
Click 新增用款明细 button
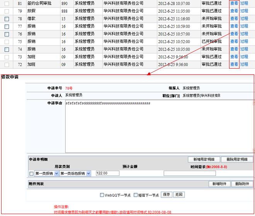[x=204, y=160]
